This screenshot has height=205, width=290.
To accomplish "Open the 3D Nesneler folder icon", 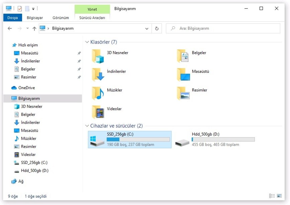I will coord(98,56).
